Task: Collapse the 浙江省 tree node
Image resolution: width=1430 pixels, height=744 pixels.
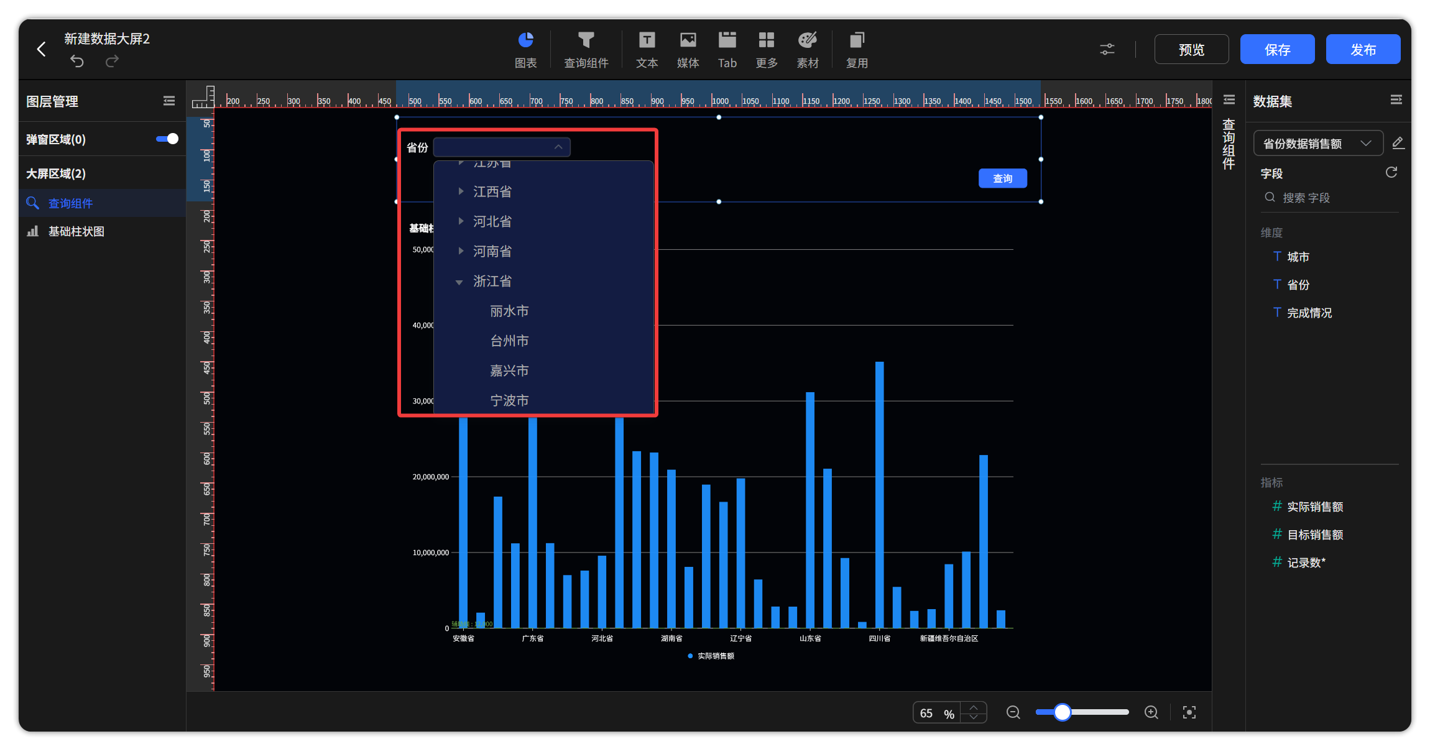Action: [459, 282]
